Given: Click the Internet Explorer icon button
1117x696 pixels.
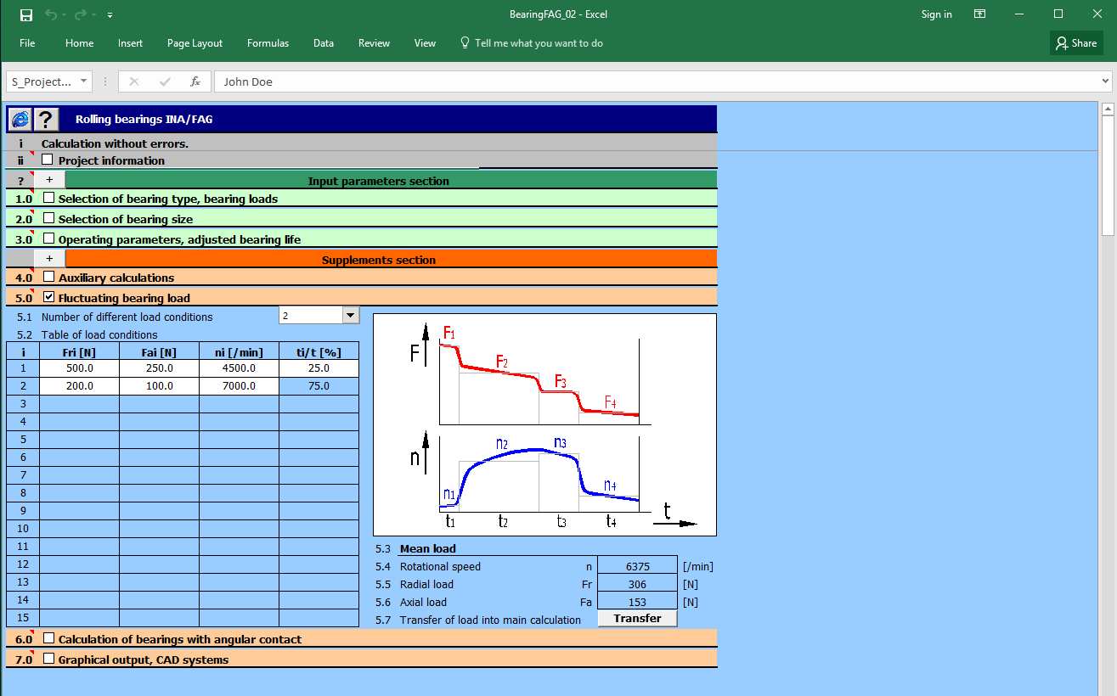Looking at the screenshot, I should pyautogui.click(x=19, y=119).
